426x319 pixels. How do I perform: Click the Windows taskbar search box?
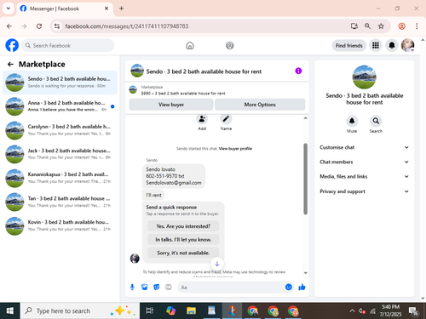point(80,311)
